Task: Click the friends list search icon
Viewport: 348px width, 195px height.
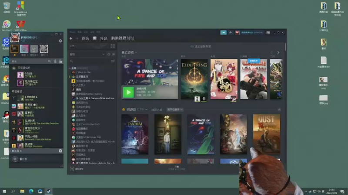Action: pyautogui.click(x=50, y=61)
